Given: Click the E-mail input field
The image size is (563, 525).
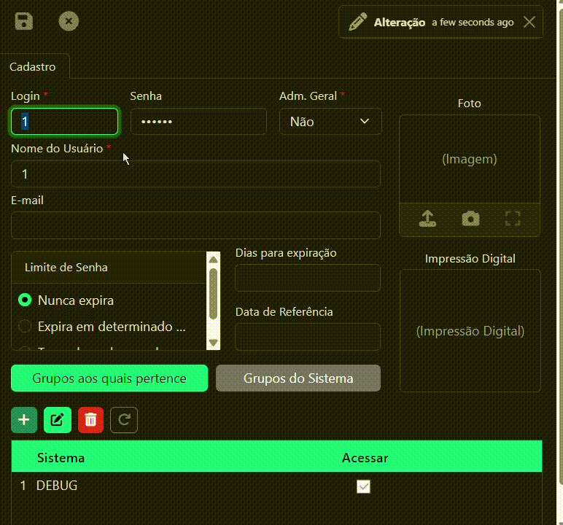Looking at the screenshot, I should [195, 225].
